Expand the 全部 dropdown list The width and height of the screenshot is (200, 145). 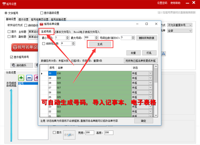(179, 31)
